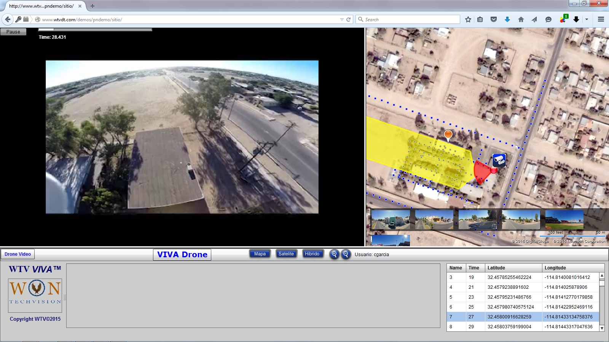The image size is (609, 342).
Task: Open the stadium field thumbnail
Action: (x=564, y=220)
